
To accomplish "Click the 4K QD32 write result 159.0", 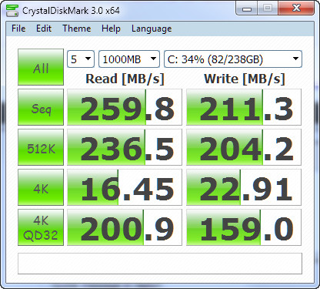I will click(244, 227).
